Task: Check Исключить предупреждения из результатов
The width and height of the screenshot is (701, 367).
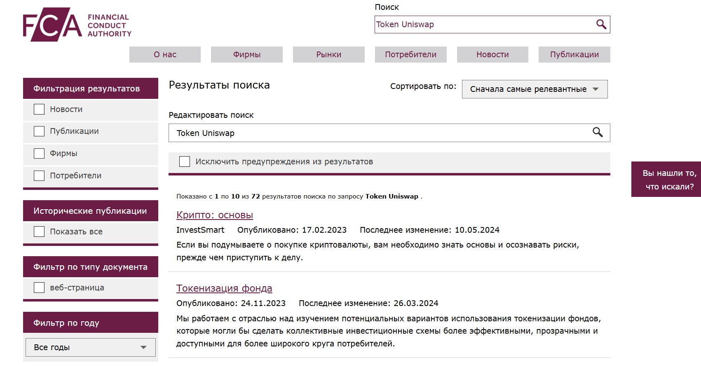Action: (x=185, y=161)
